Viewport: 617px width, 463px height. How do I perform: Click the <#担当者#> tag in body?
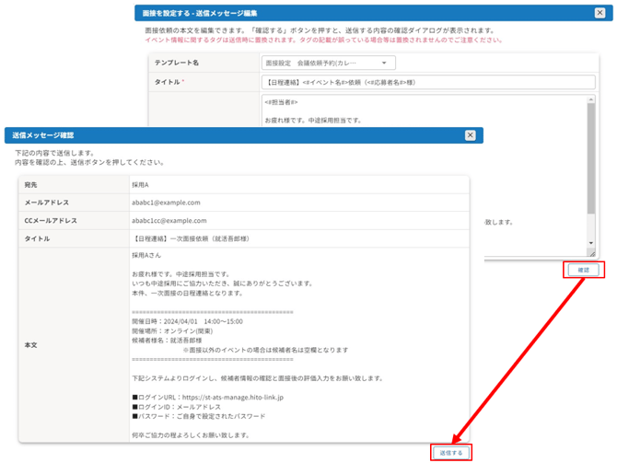(282, 102)
